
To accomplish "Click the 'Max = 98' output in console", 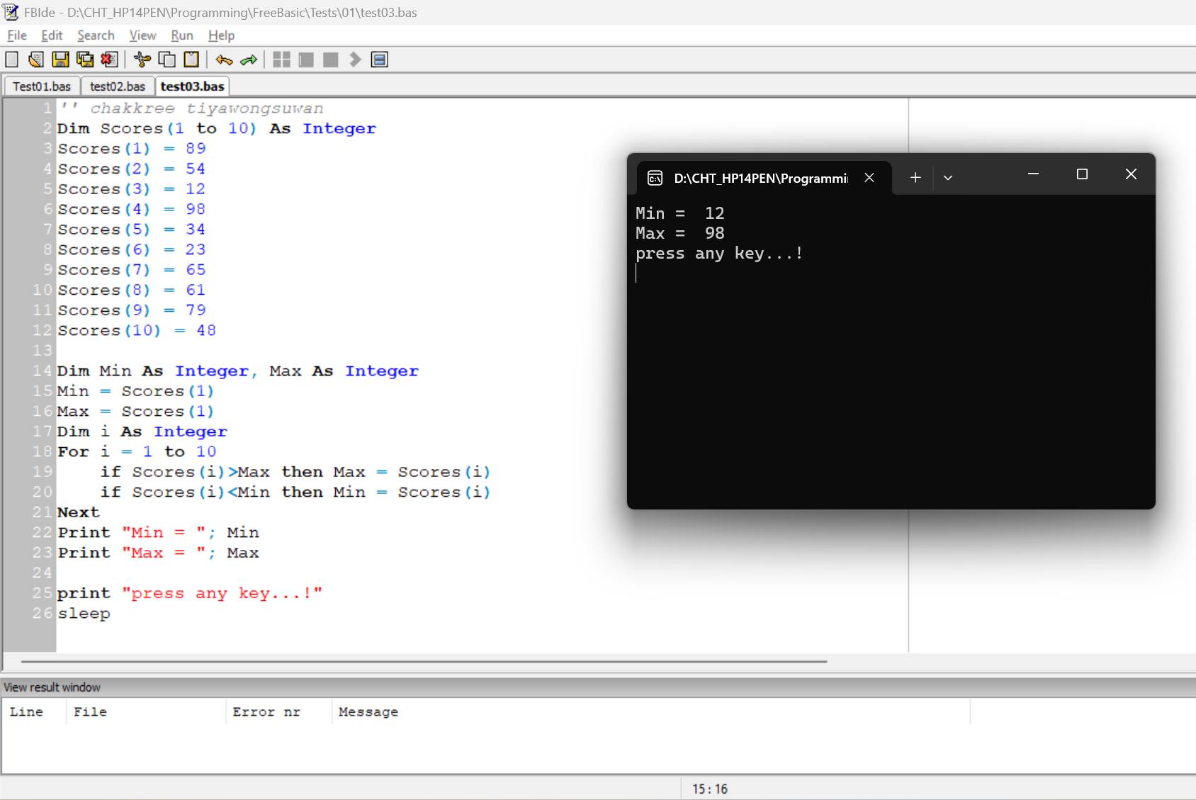I will point(680,233).
